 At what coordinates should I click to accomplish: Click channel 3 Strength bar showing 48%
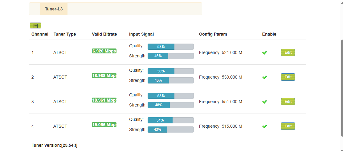(x=170, y=105)
